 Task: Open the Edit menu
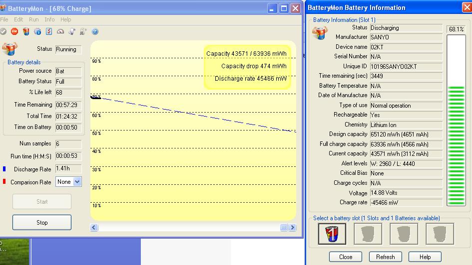(x=18, y=19)
